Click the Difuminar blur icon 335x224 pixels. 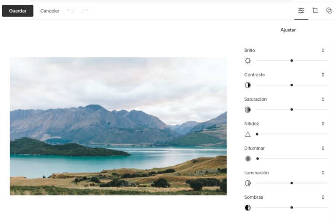point(248,159)
